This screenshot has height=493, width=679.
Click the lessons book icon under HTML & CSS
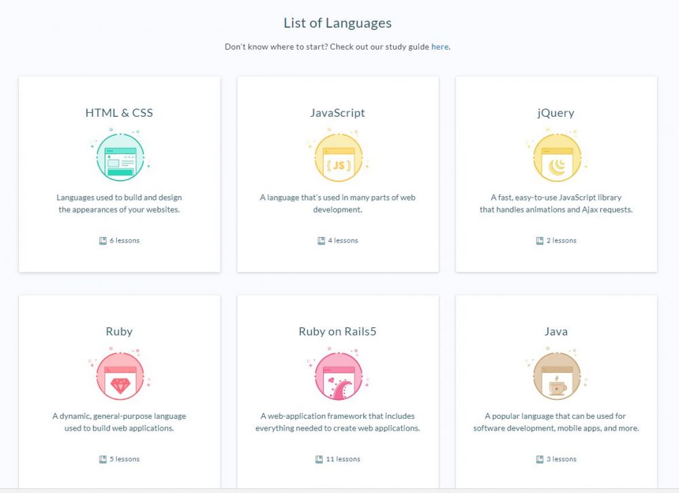(x=104, y=240)
